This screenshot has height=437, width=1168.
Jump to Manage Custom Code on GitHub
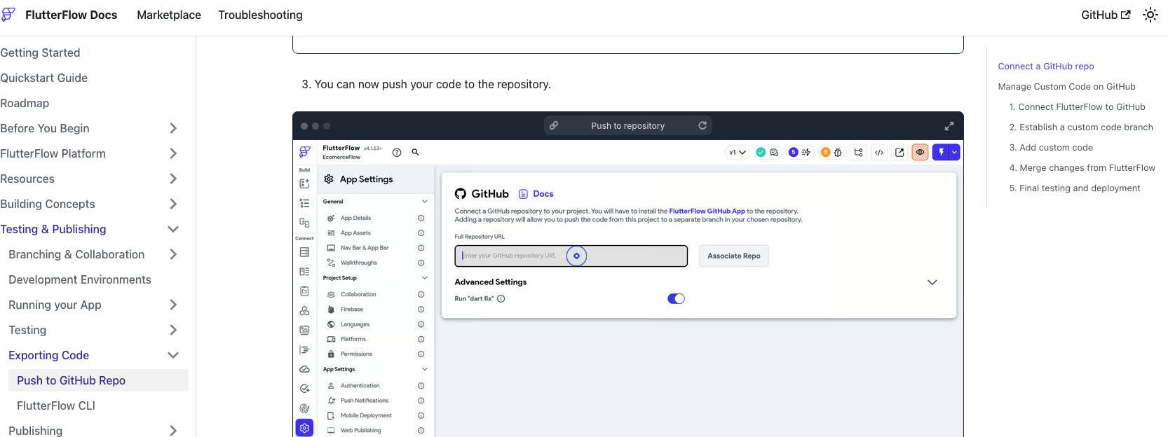pyautogui.click(x=1066, y=87)
